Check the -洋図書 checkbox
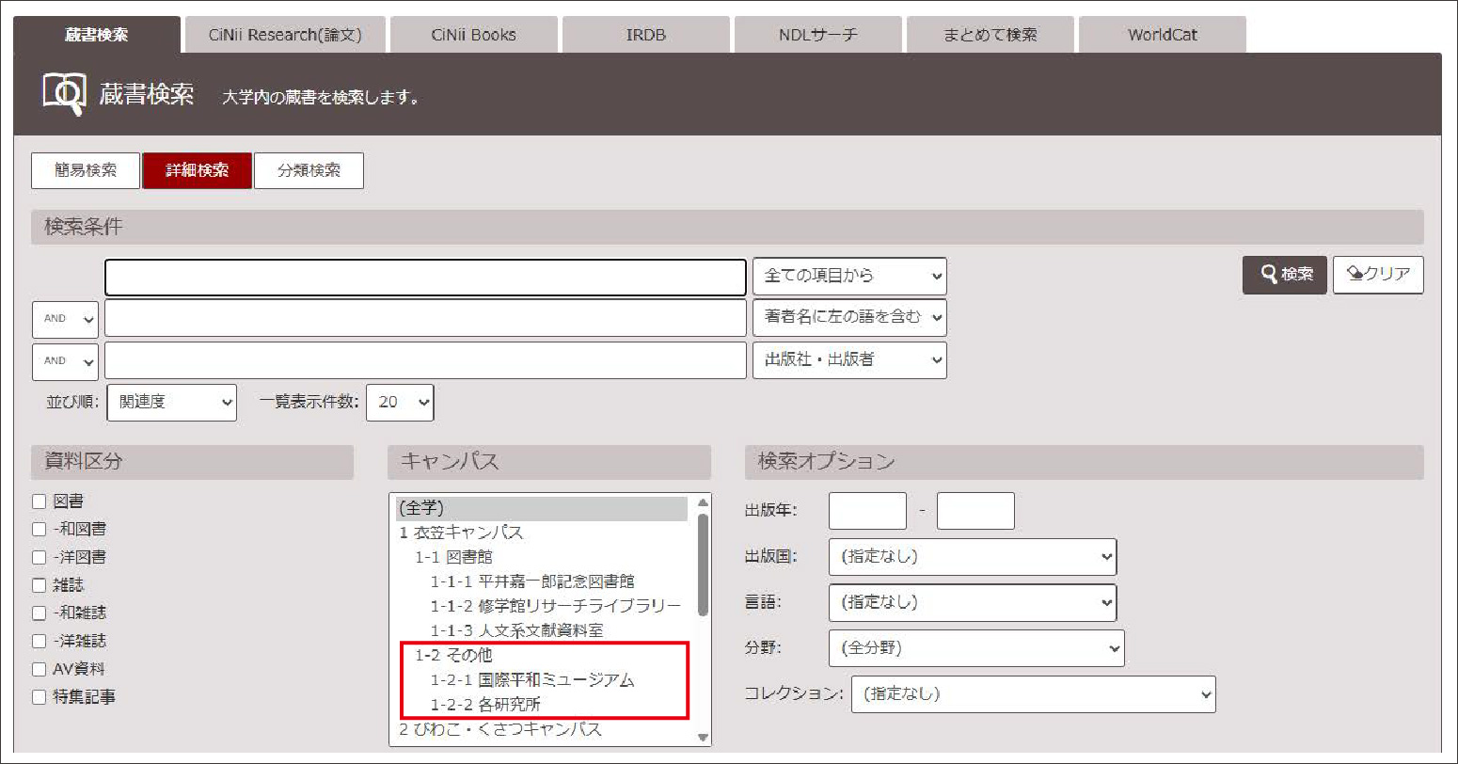The height and width of the screenshot is (764, 1458). [39, 557]
